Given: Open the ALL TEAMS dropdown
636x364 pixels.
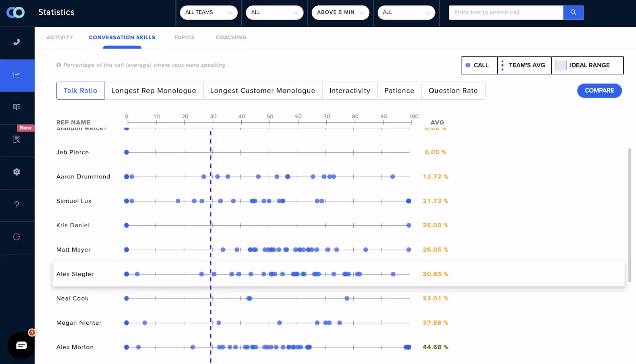Looking at the screenshot, I should 209,12.
